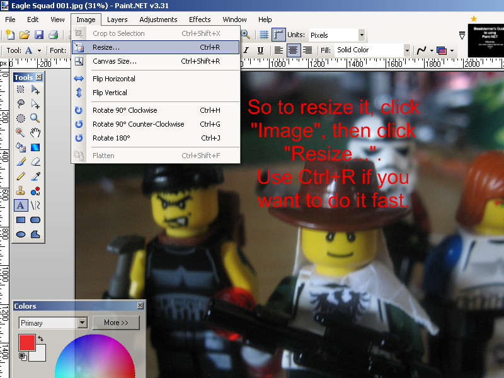
Task: Click the zoom in magnifier toolbar icon
Action: pos(245,35)
